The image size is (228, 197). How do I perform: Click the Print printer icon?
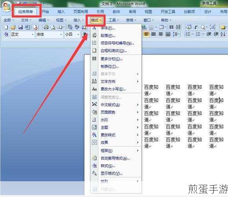pyautogui.click(x=46, y=27)
